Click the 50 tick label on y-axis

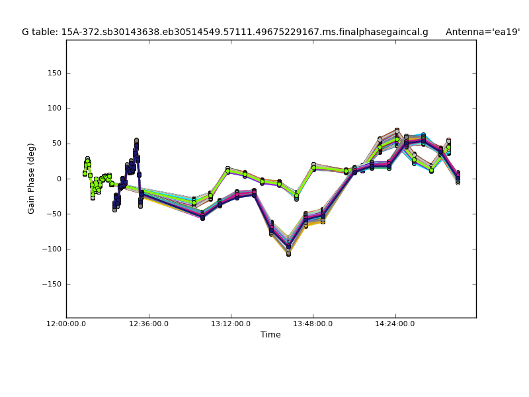click(x=56, y=144)
